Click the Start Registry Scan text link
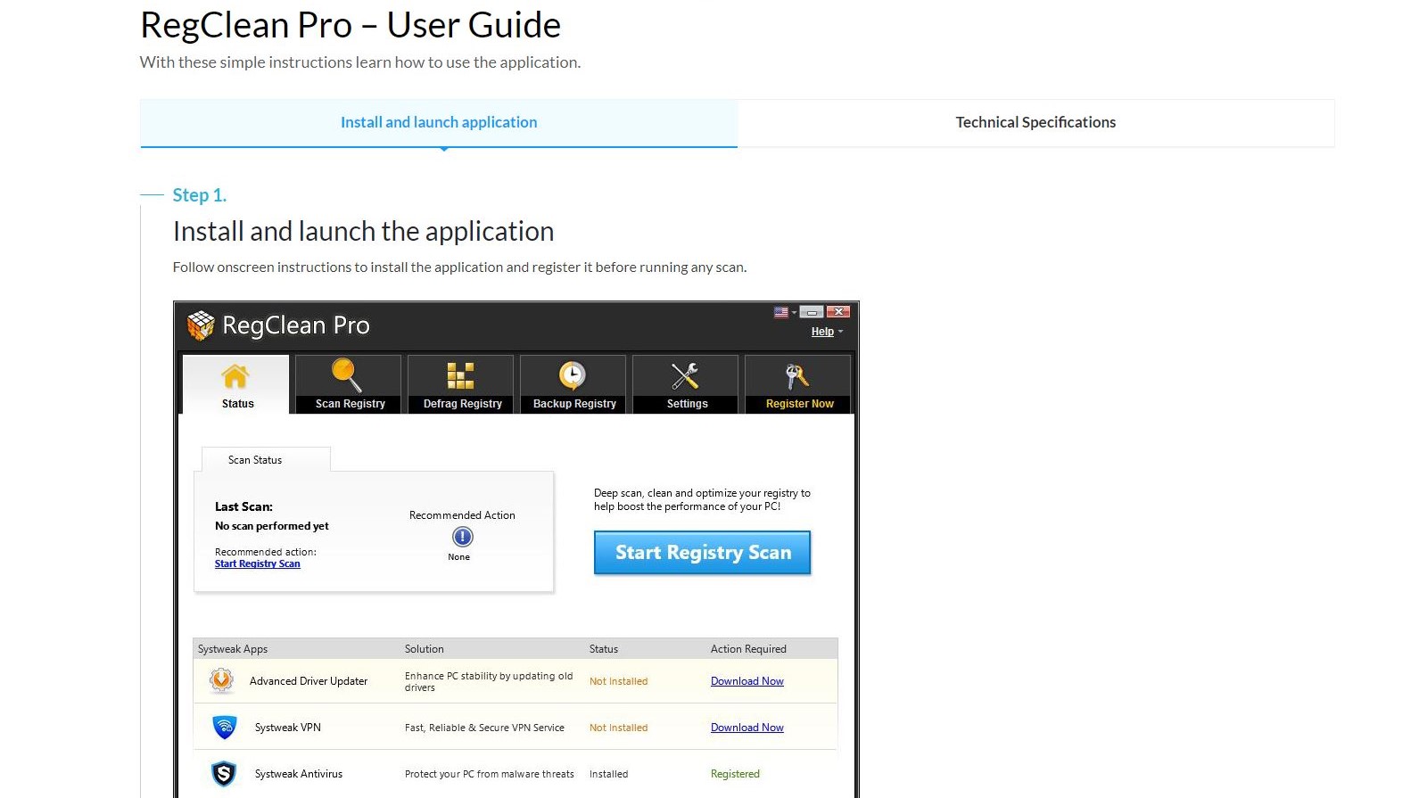The image size is (1419, 798). click(258, 564)
